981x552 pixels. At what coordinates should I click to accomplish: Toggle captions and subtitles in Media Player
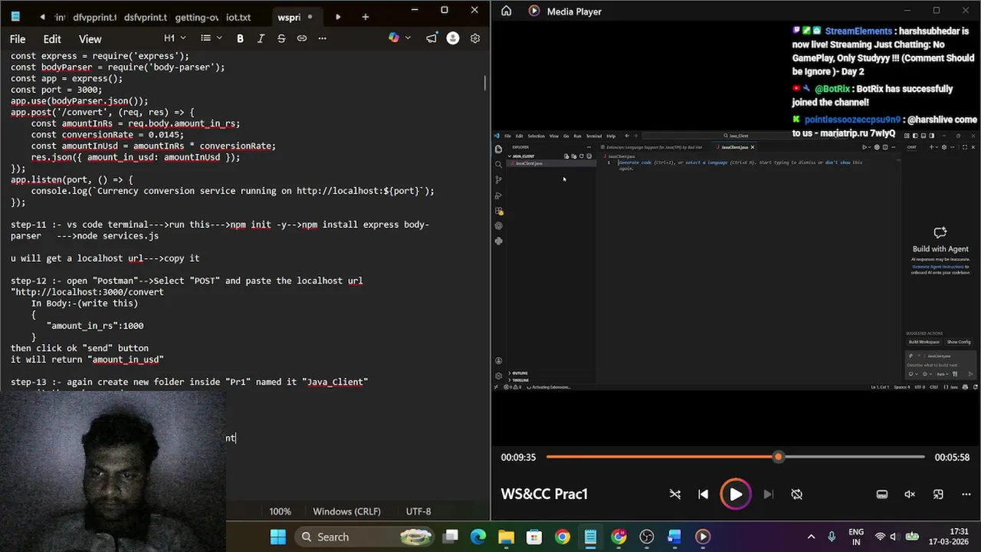tap(882, 495)
